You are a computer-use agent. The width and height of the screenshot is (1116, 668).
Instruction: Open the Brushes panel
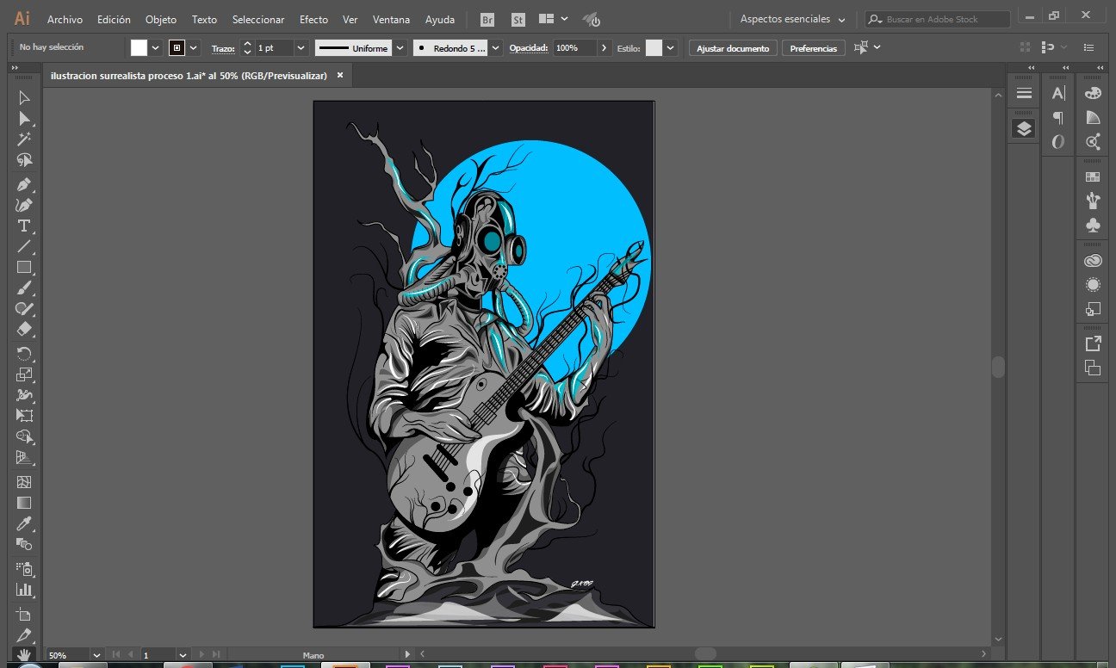tap(1093, 201)
